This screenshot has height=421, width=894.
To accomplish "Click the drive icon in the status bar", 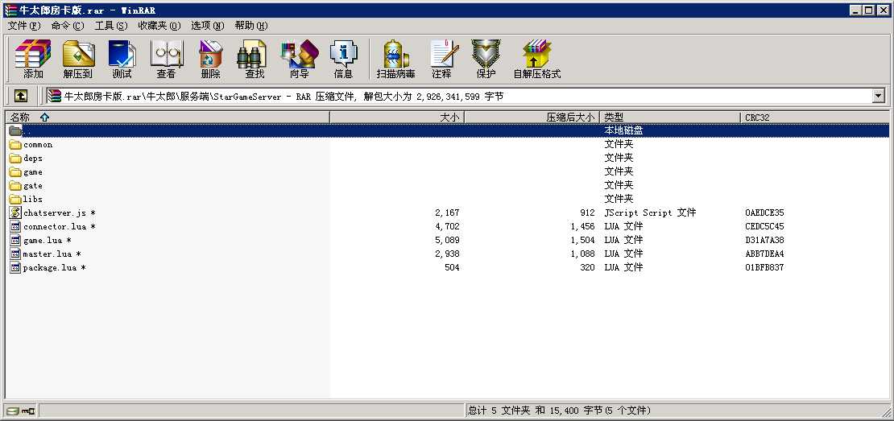I will pyautogui.click(x=11, y=411).
